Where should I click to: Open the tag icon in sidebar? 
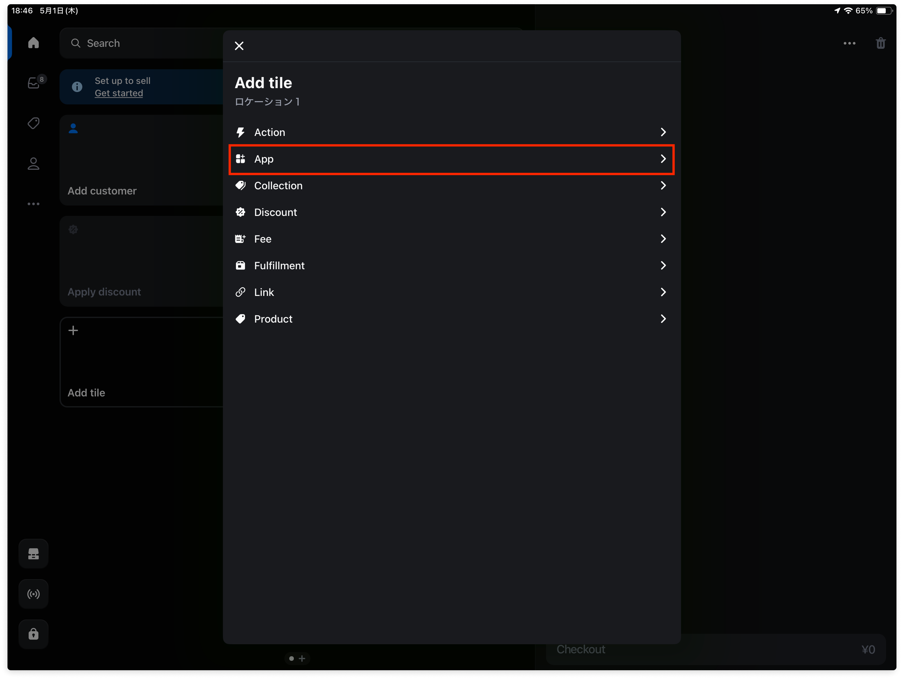(x=34, y=123)
